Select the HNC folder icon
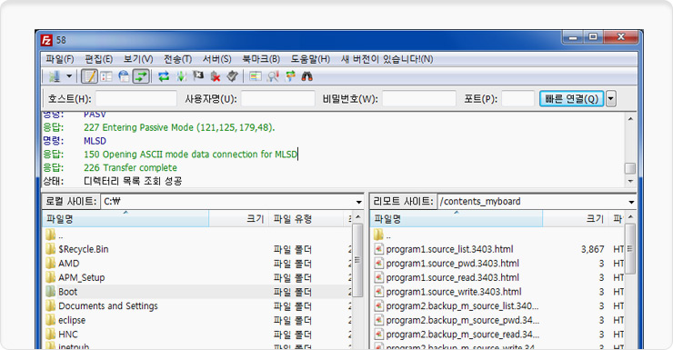Image resolution: width=673 pixels, height=350 pixels. tap(51, 334)
